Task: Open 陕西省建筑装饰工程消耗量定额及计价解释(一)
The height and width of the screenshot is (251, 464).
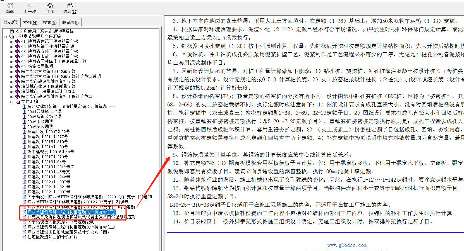Action: [x=71, y=106]
